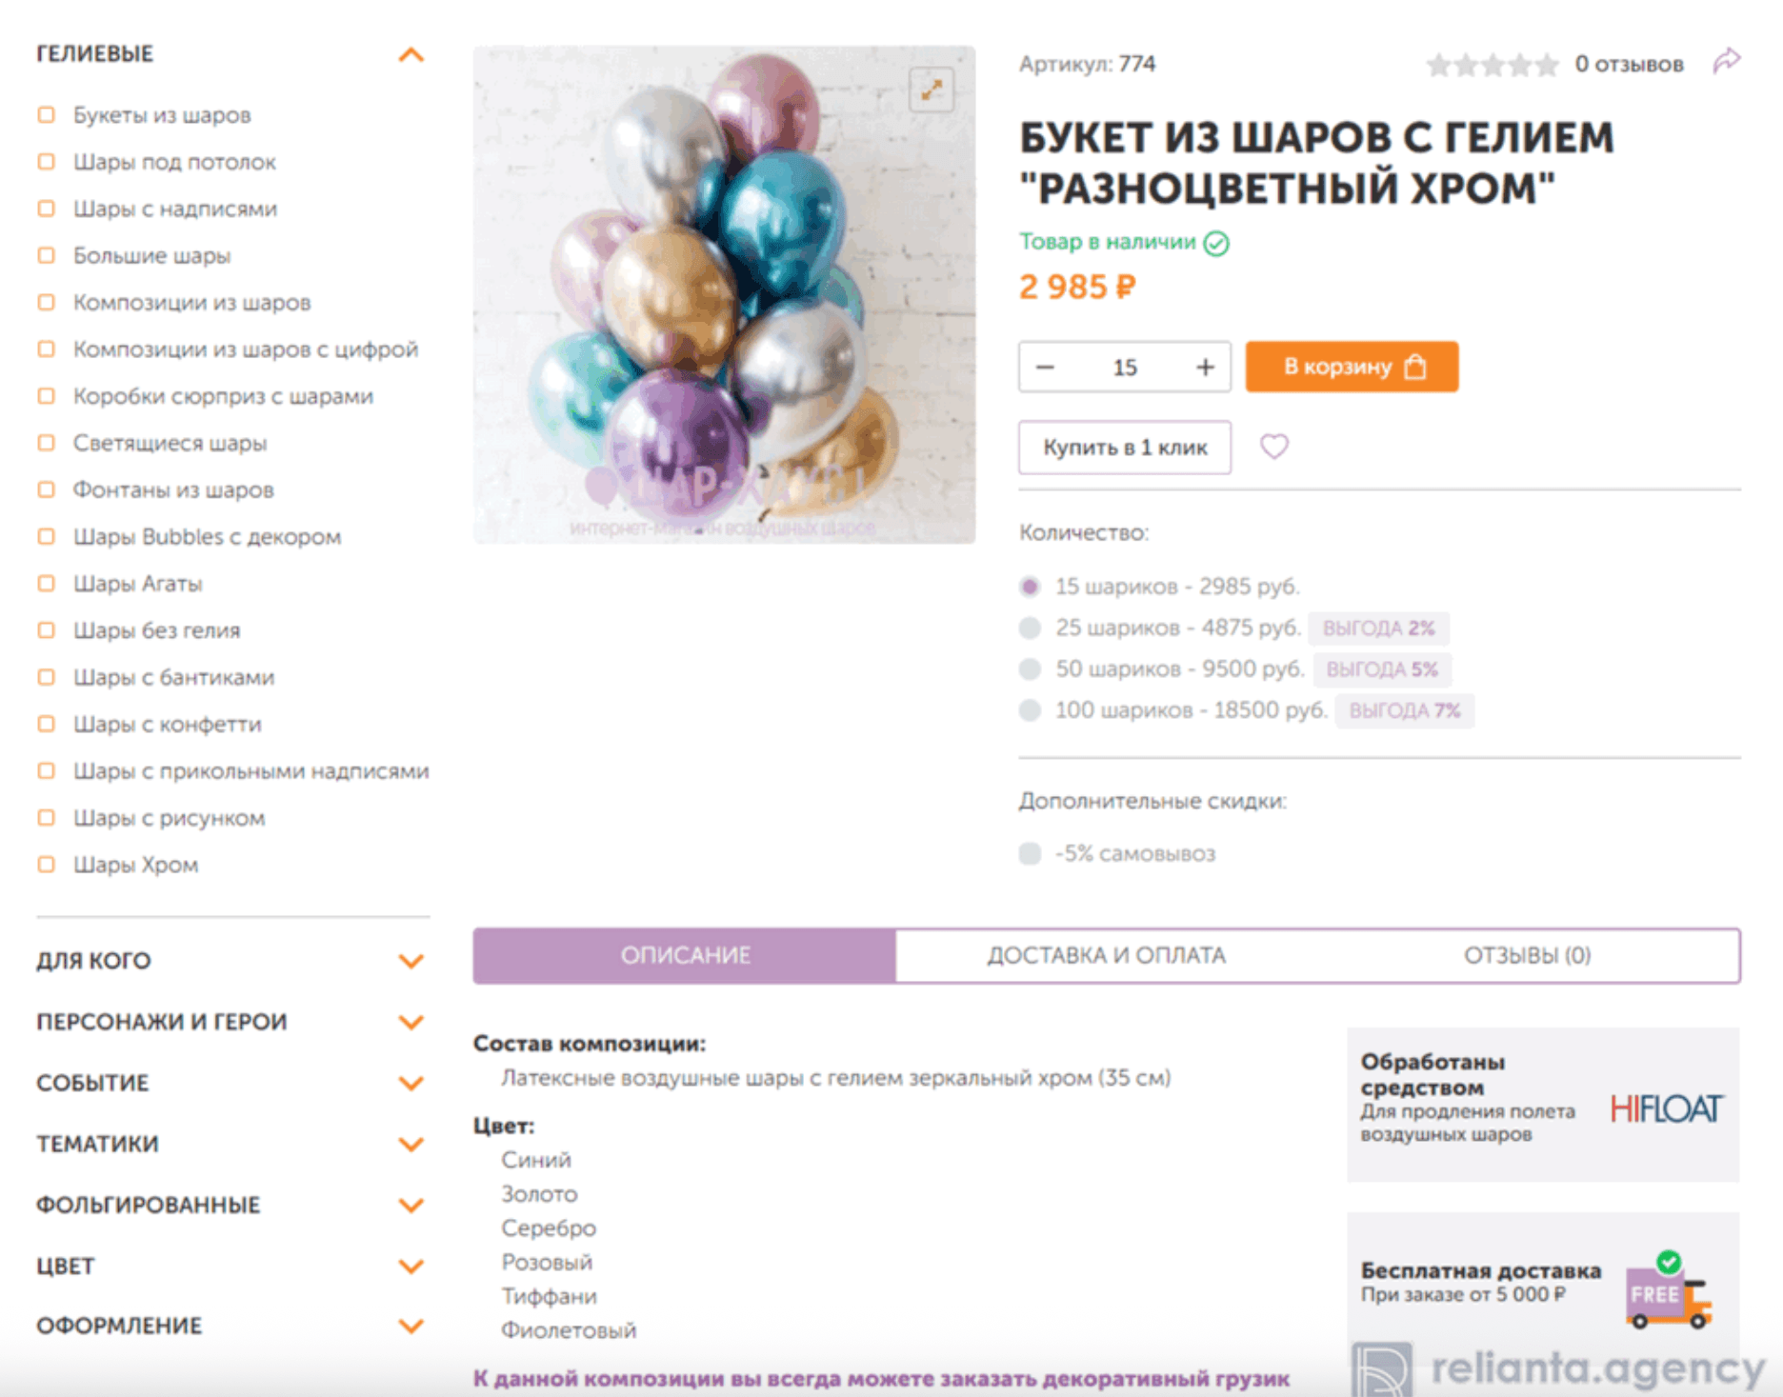Expand the ДЛЯ КОГО section
The width and height of the screenshot is (1783, 1397).
(x=411, y=961)
